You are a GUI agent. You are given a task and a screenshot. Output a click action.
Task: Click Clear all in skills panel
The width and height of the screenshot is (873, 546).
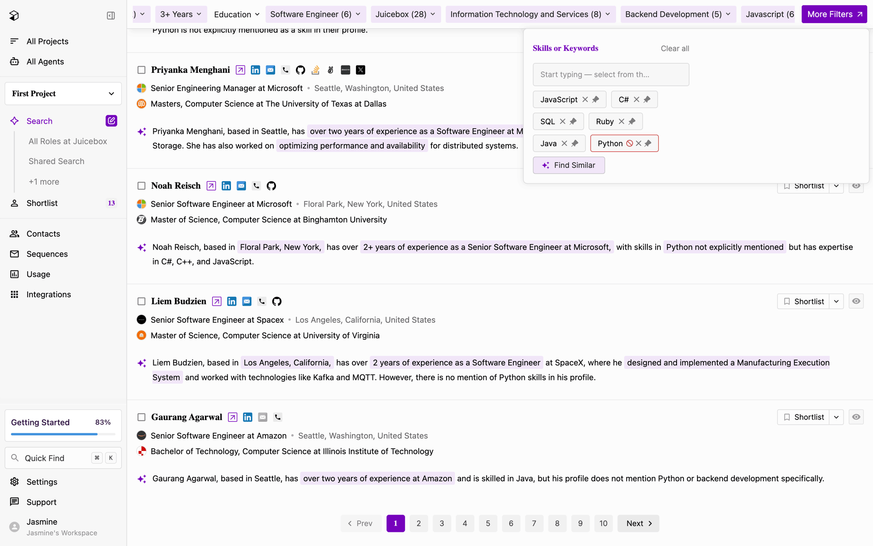pyautogui.click(x=675, y=49)
